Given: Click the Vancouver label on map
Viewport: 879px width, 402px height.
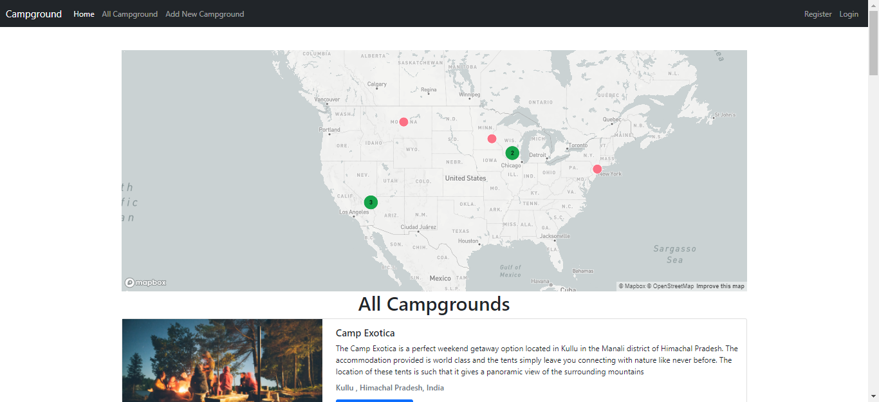Looking at the screenshot, I should (327, 100).
